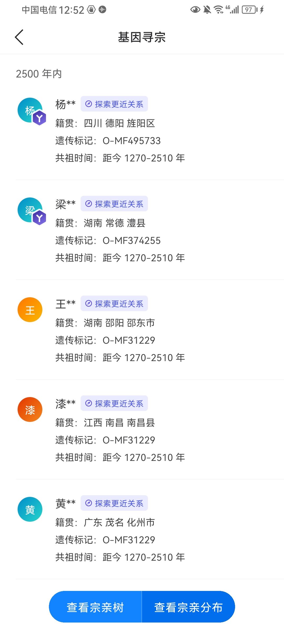Tap the muted bell status icon

click(x=207, y=10)
